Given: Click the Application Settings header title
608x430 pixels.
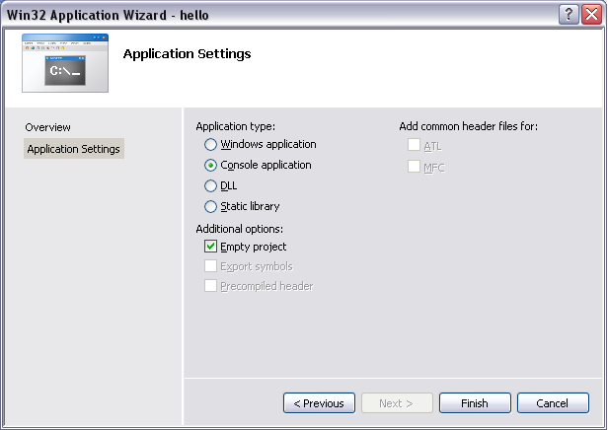Looking at the screenshot, I should click(187, 53).
